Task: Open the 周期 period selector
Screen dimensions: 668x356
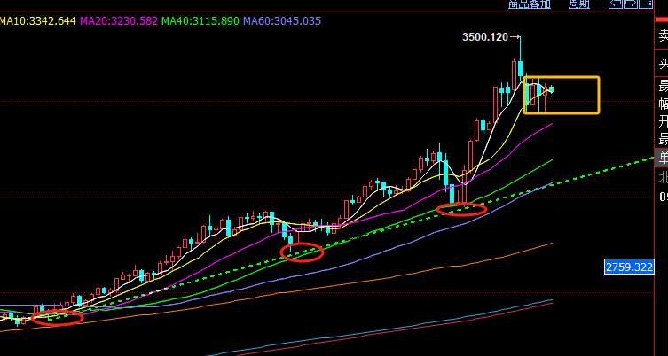Action: pos(578,4)
